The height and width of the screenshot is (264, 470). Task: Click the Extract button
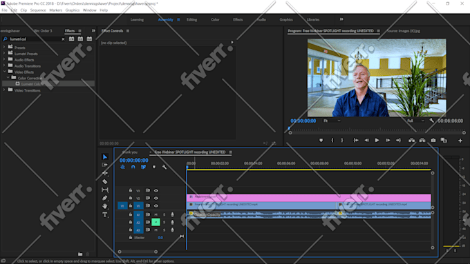[422, 140]
